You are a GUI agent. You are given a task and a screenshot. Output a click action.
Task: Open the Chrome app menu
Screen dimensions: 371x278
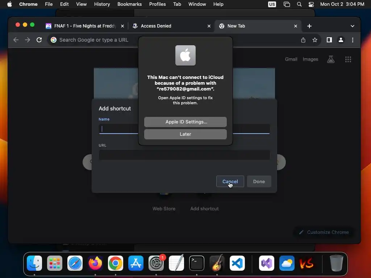tap(28, 4)
